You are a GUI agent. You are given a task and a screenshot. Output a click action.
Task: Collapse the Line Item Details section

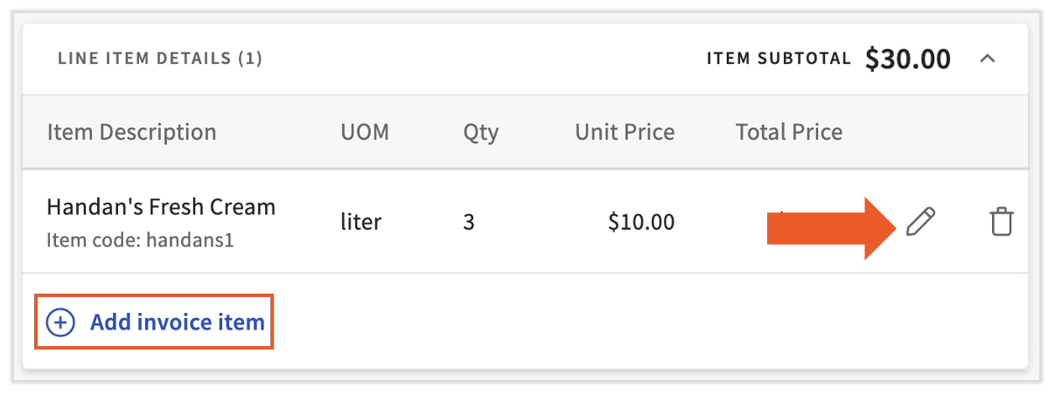coord(988,59)
